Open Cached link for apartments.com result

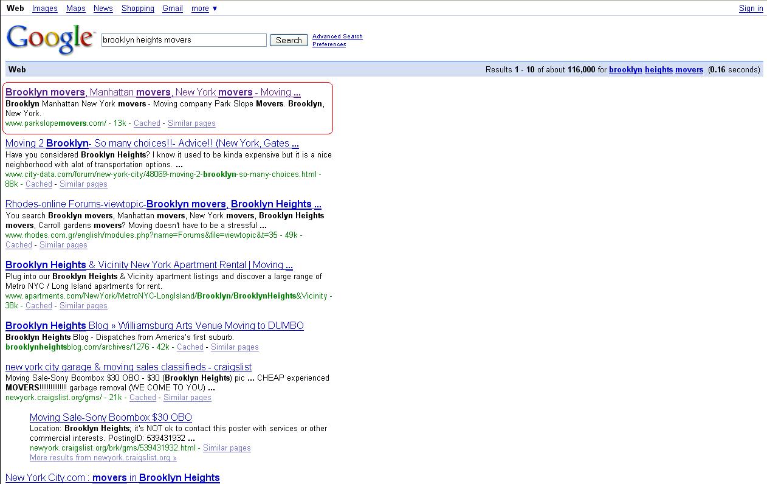point(39,306)
